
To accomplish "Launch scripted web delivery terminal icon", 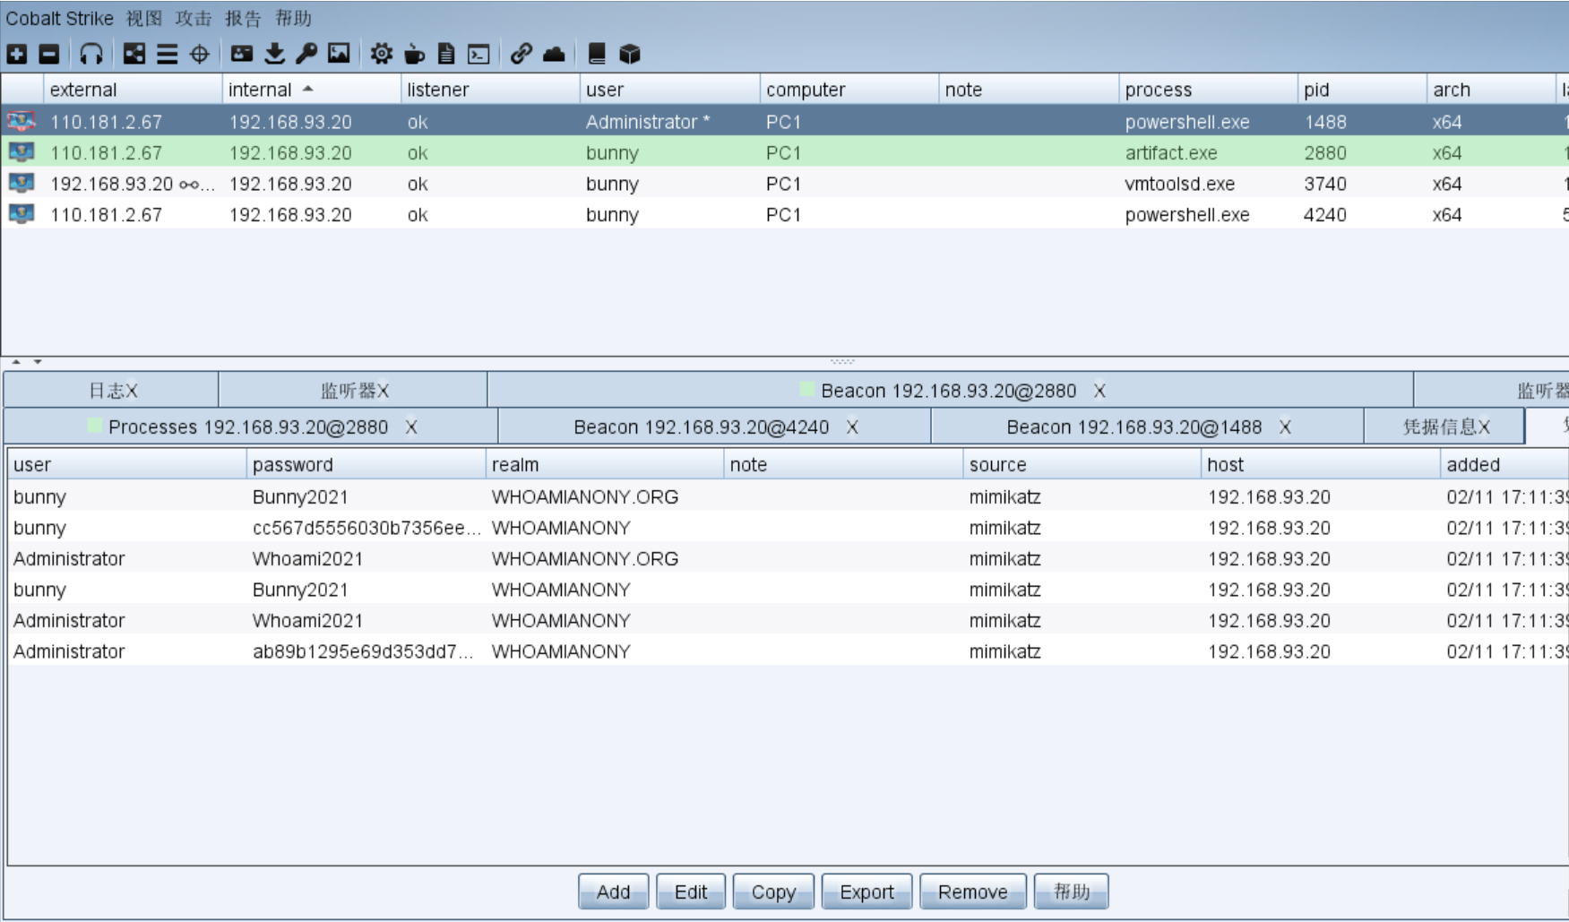I will click(x=478, y=54).
